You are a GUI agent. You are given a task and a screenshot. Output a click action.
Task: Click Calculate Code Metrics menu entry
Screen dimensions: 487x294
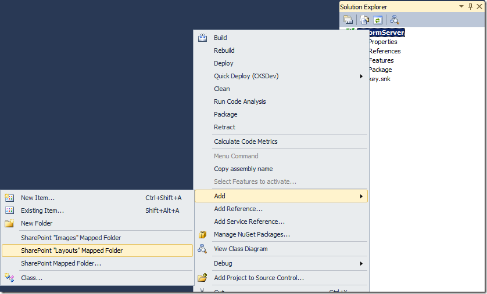(x=246, y=141)
